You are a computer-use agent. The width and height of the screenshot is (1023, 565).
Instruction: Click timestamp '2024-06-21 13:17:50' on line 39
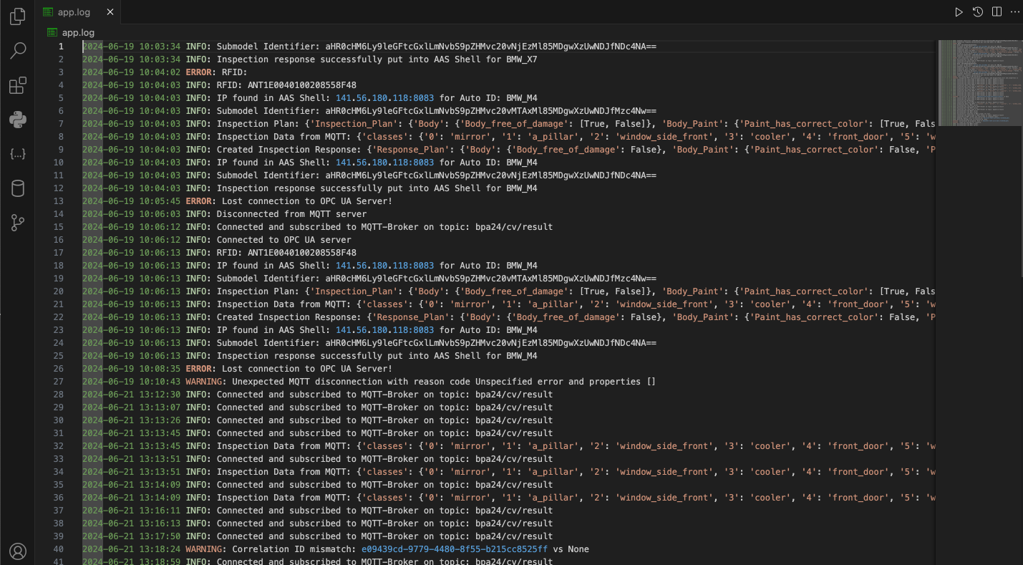131,536
